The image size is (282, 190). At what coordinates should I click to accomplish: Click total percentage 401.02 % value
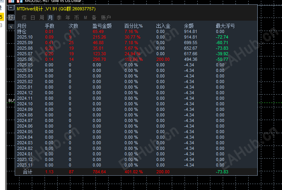tap(134, 172)
